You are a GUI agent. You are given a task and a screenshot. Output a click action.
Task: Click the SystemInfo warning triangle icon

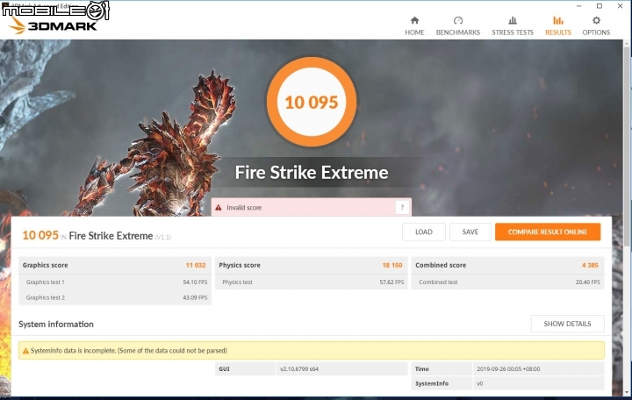25,351
